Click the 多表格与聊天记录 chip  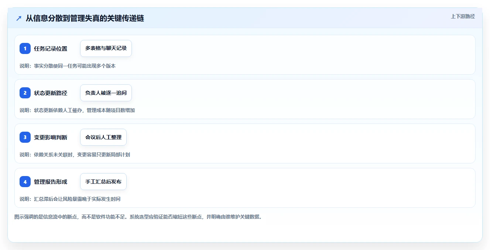point(106,48)
